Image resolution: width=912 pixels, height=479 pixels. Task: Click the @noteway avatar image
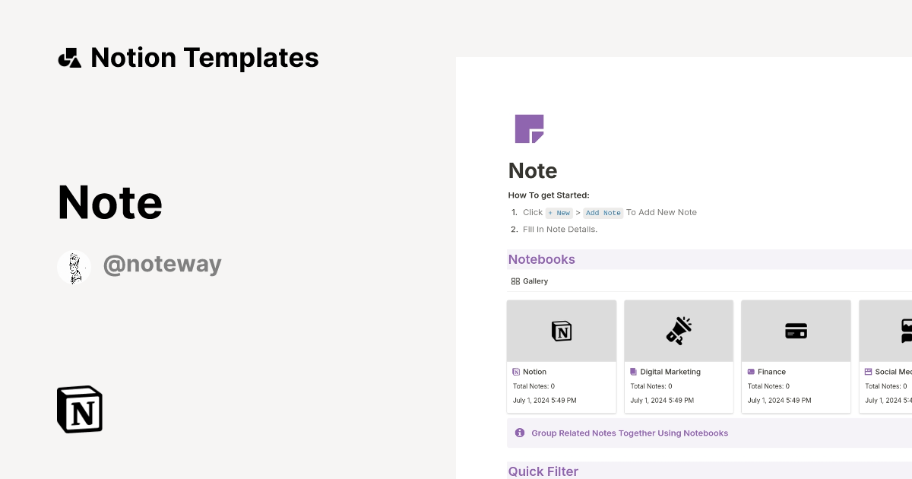(74, 267)
